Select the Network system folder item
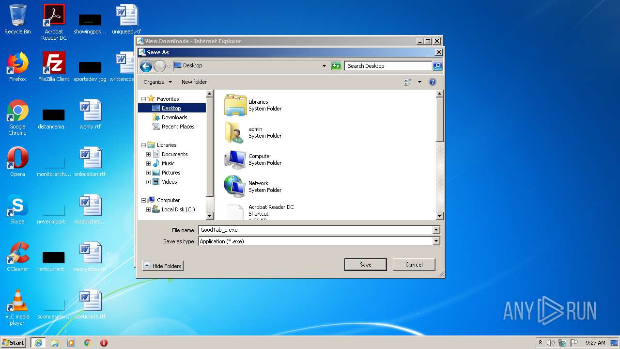 pyautogui.click(x=253, y=187)
